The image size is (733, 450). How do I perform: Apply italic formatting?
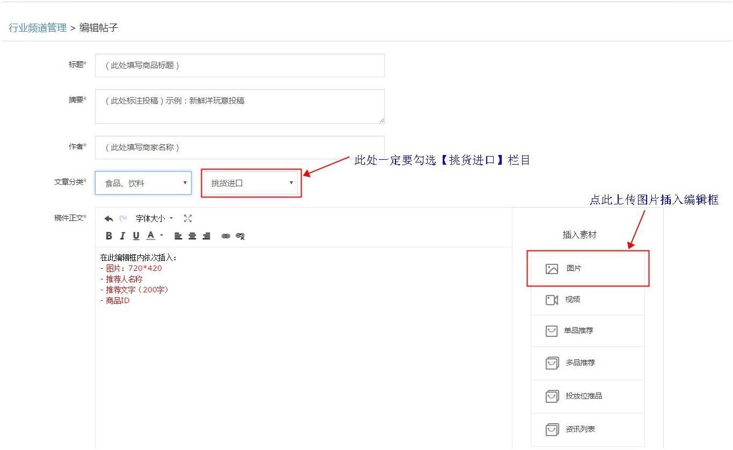(122, 236)
